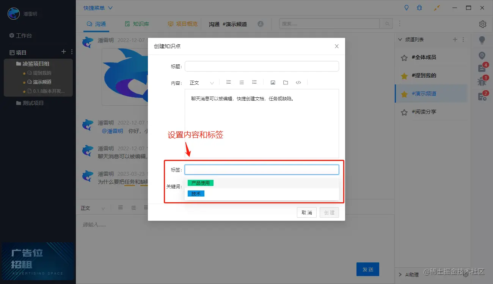Click the member icon next to #演示频道 header

(x=261, y=24)
